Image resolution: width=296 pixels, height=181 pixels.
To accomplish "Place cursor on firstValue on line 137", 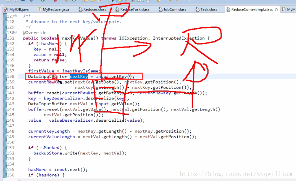I will (41, 71).
